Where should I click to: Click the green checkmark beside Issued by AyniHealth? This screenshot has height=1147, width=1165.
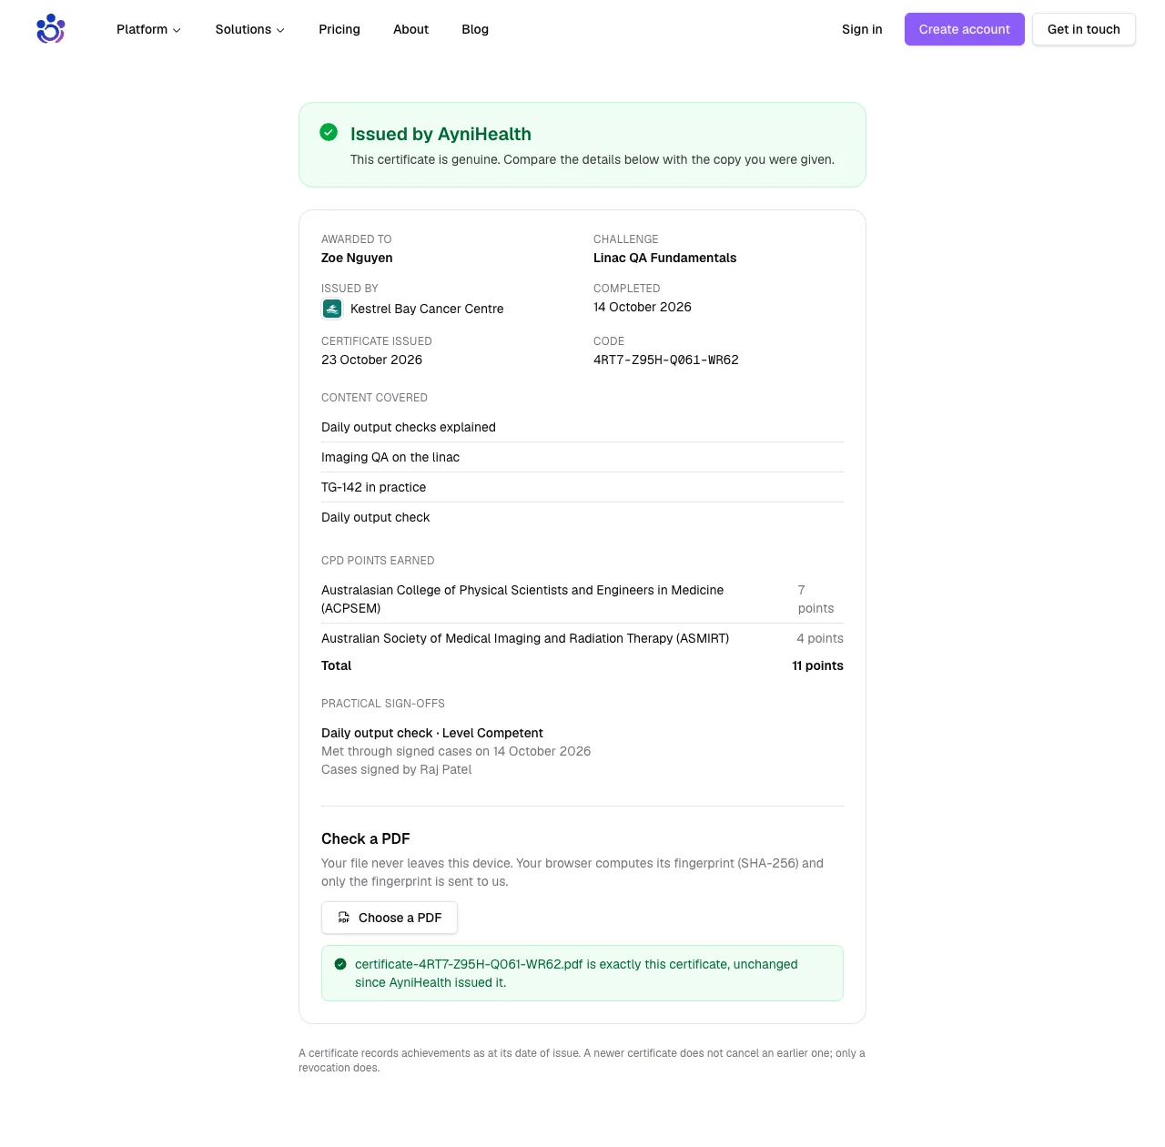329,133
